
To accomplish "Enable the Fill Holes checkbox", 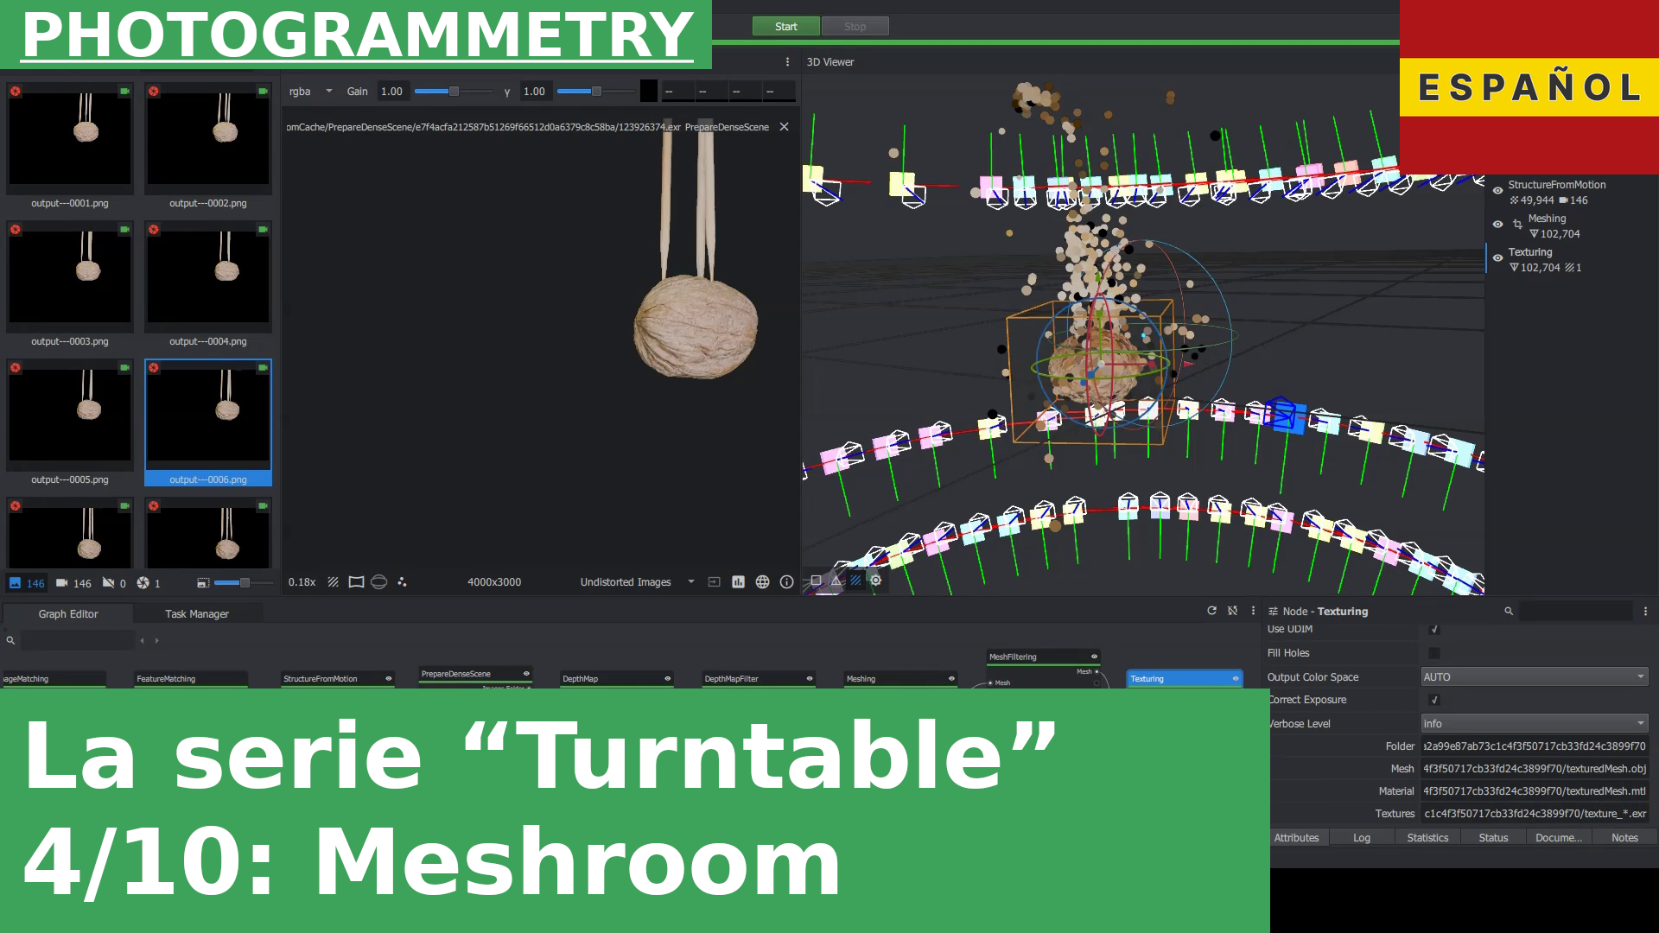I will (x=1434, y=653).
